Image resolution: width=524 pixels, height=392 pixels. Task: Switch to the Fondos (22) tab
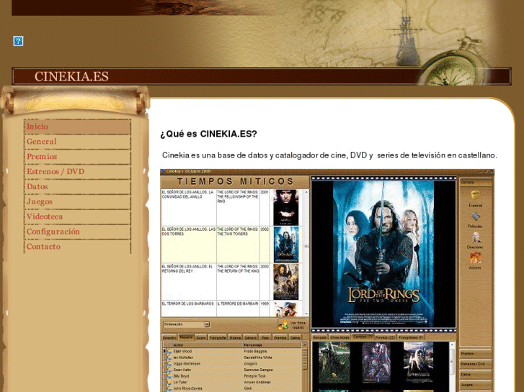tap(385, 337)
